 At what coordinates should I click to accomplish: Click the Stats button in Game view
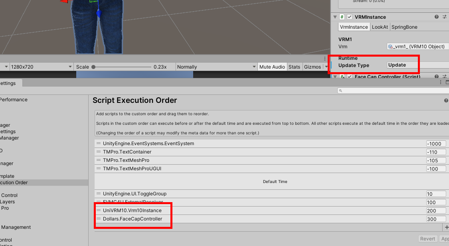pyautogui.click(x=294, y=67)
